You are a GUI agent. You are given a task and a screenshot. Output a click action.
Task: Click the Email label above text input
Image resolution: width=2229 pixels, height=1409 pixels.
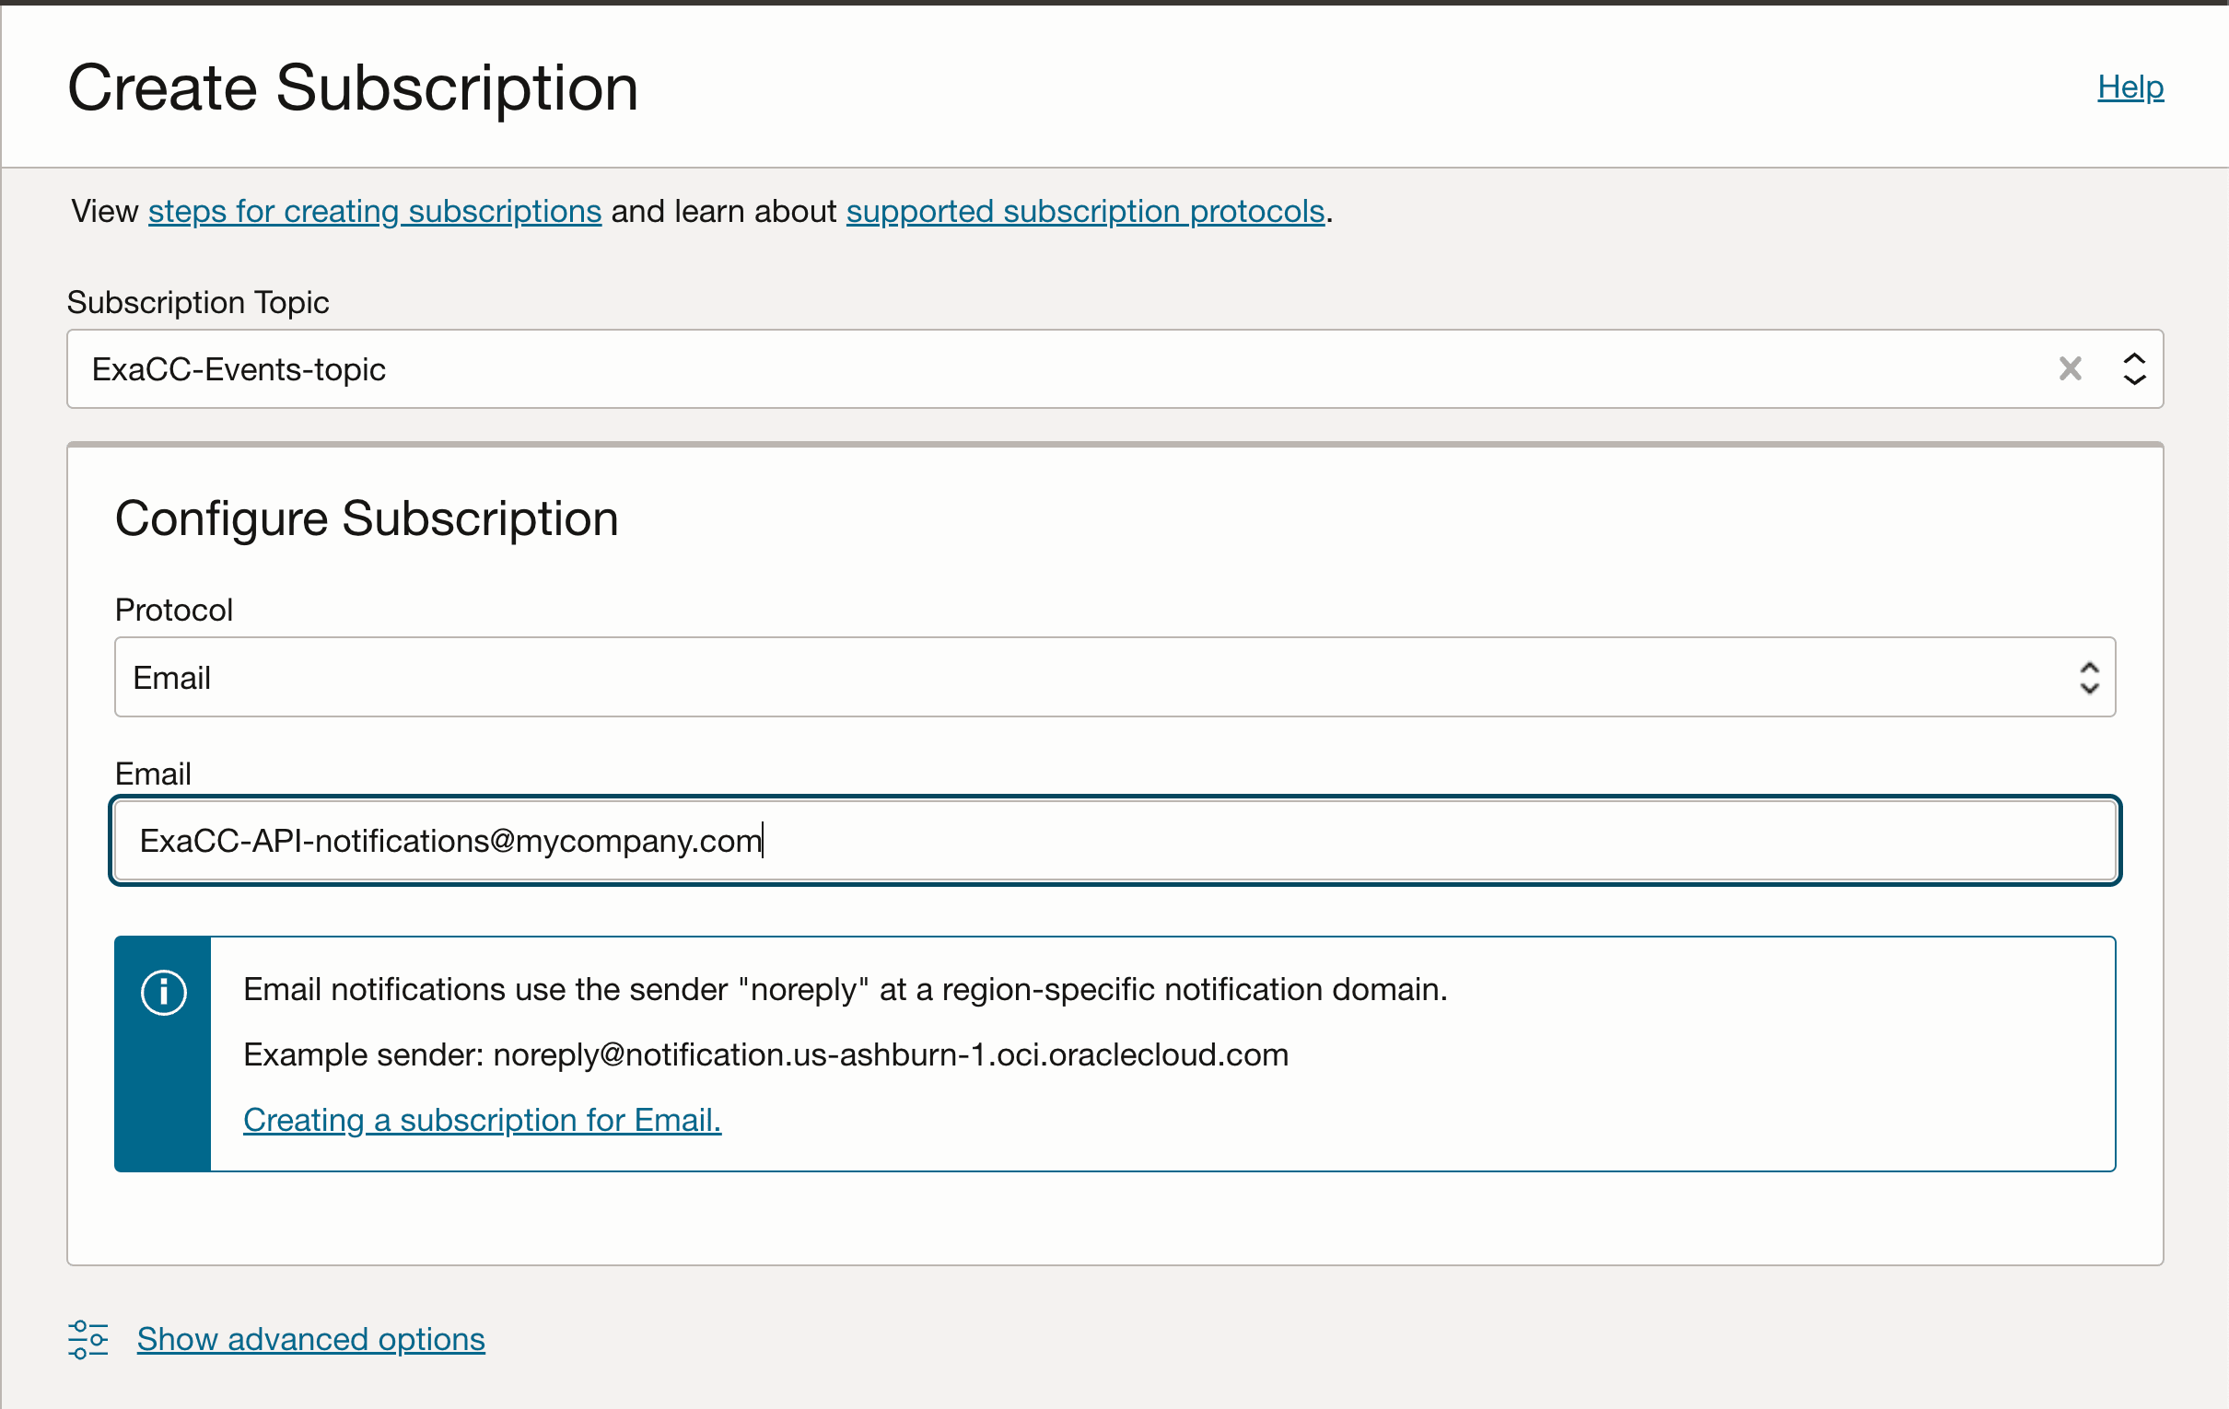[x=153, y=773]
